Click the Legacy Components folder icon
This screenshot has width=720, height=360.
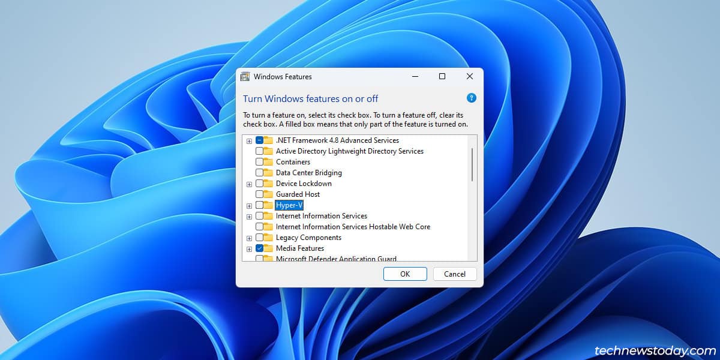[x=268, y=238]
